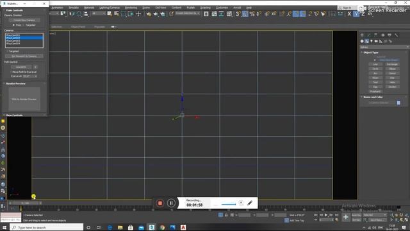
Task: Toggle Move Path to Eye level checkbox
Action: point(11,72)
